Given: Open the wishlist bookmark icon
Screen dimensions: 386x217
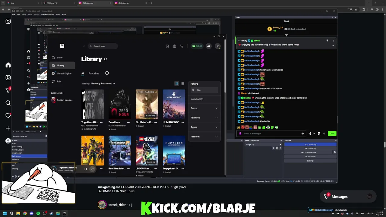Looking at the screenshot, I should point(167,46).
